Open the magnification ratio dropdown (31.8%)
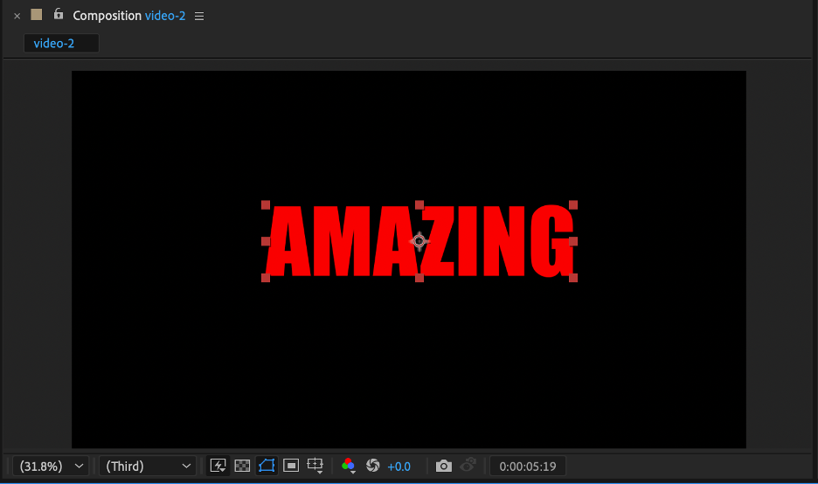Image resolution: width=818 pixels, height=484 pixels. pyautogui.click(x=51, y=467)
